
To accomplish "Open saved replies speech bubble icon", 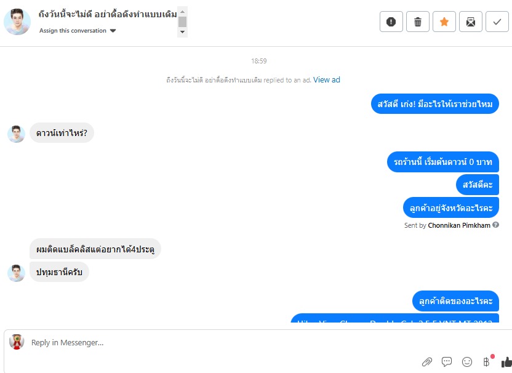I will (x=447, y=361).
